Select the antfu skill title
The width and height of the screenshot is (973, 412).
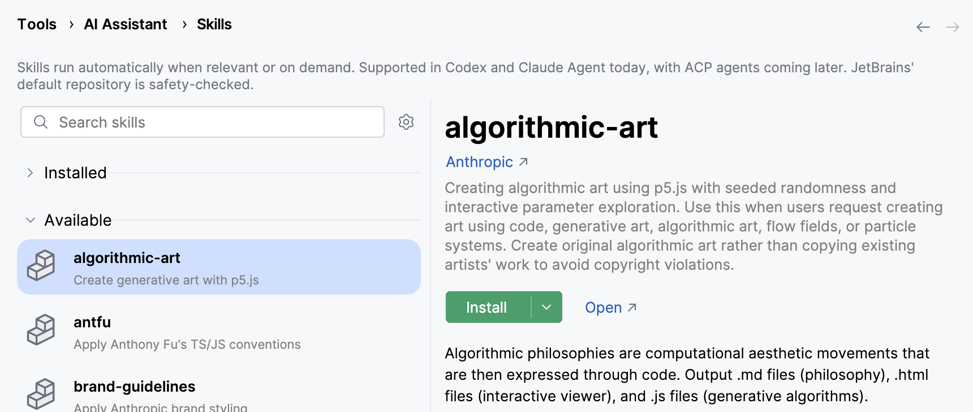coord(92,322)
